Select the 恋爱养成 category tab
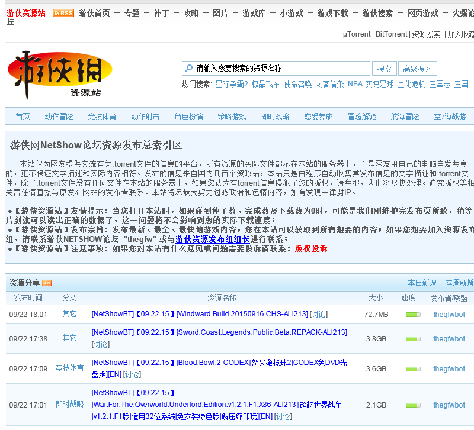 [x=319, y=117]
